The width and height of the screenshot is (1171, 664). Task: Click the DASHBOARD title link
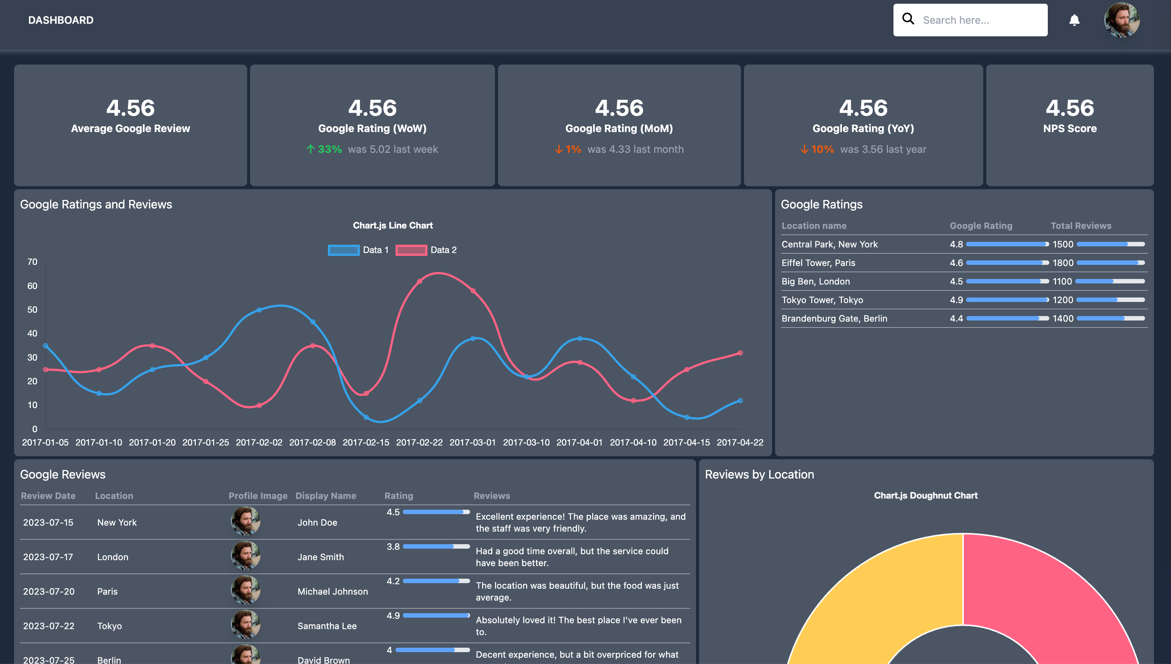point(61,20)
